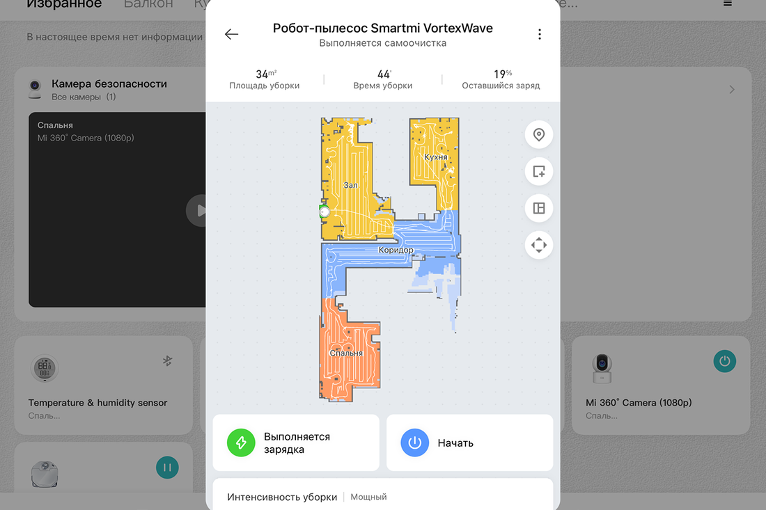Screen dimensions: 766x510
Task: Open the hamburger menu at top
Action: point(728,3)
